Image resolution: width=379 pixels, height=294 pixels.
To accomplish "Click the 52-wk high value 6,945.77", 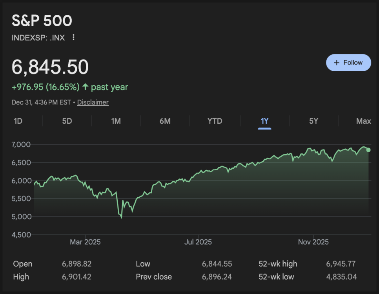I will click(x=341, y=264).
